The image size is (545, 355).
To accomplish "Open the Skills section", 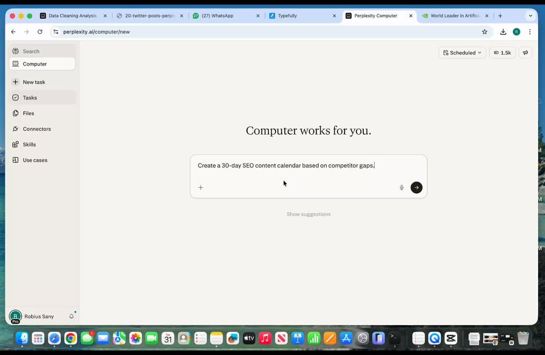I will [x=29, y=144].
